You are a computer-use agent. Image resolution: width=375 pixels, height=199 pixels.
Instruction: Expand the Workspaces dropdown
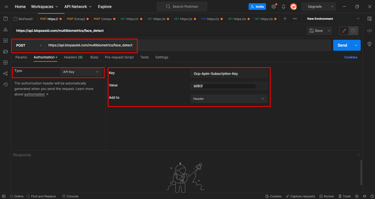pyautogui.click(x=45, y=7)
